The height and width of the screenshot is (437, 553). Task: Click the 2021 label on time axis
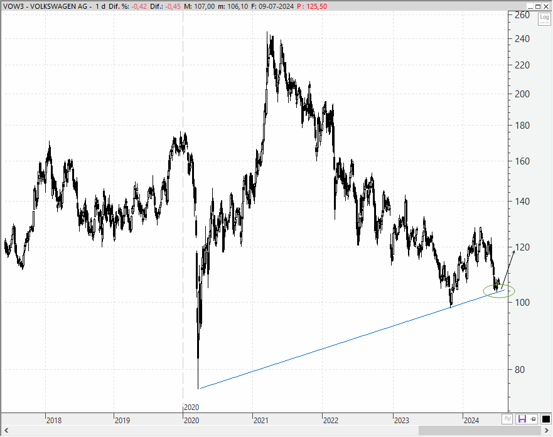(260, 421)
